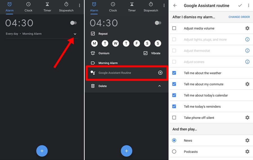The image size is (253, 160).
Task: Toggle Wednesday day circle
Action: [116, 43]
